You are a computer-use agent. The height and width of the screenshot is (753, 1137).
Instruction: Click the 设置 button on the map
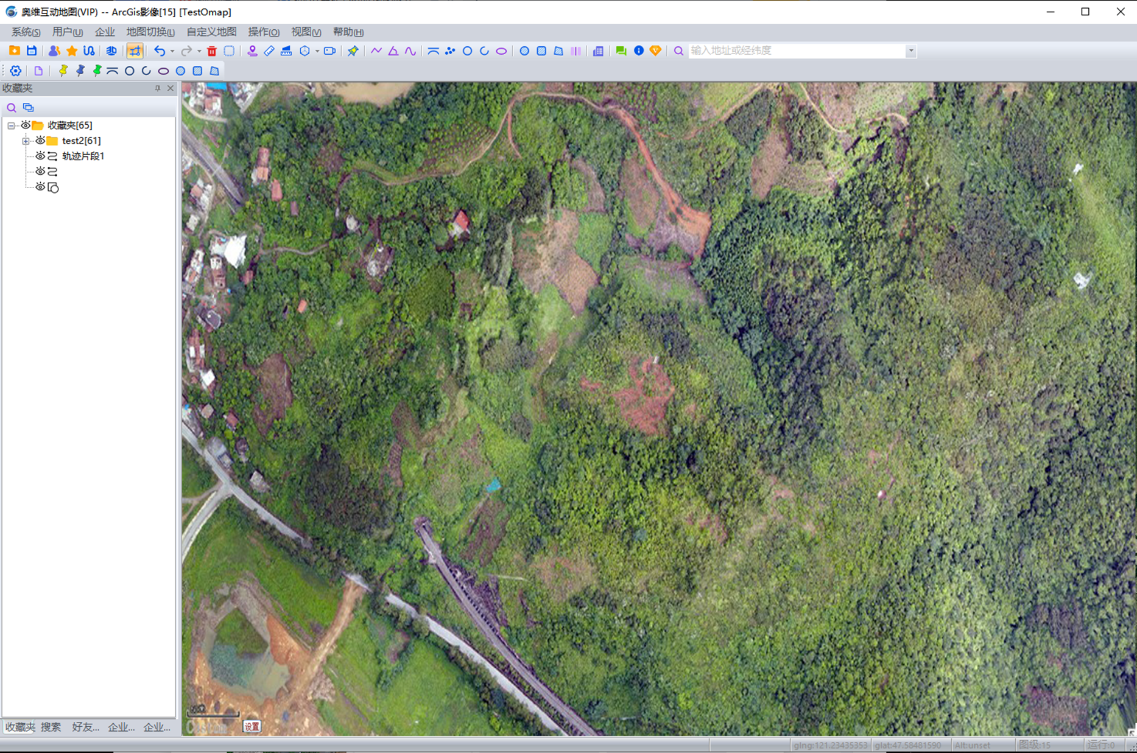click(x=252, y=726)
